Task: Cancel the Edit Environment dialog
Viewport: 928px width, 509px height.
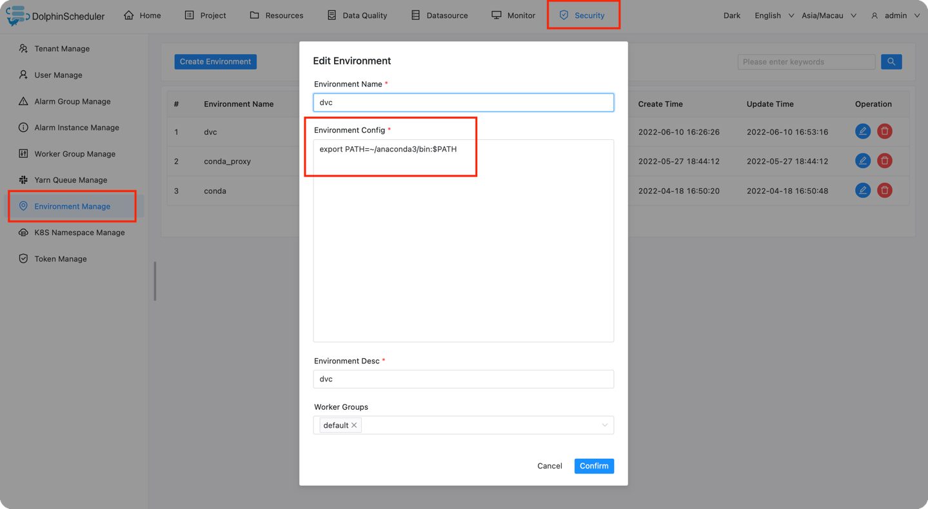Action: click(549, 466)
